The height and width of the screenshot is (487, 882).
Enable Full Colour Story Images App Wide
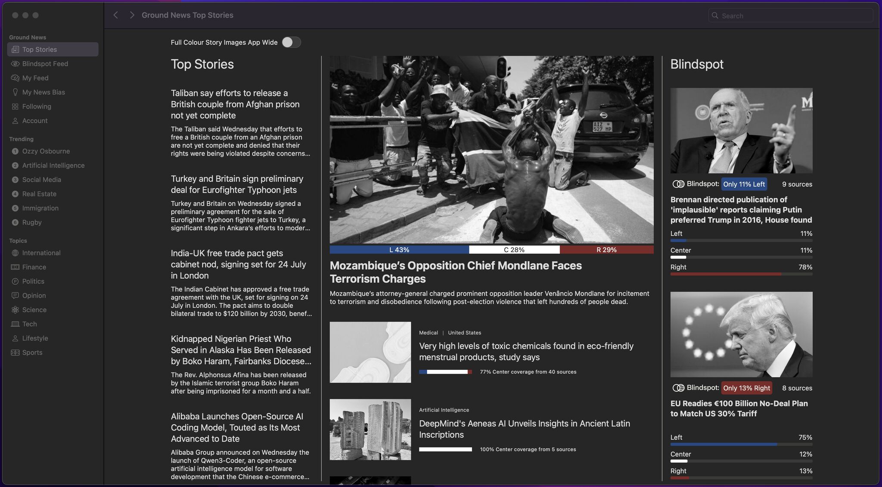(291, 42)
